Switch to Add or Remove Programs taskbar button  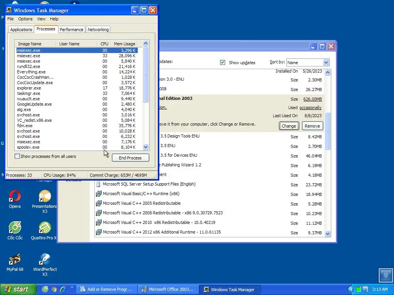(x=107, y=290)
